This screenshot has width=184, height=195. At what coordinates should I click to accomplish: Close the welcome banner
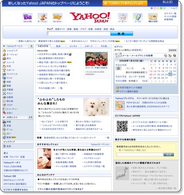[x=171, y=2]
